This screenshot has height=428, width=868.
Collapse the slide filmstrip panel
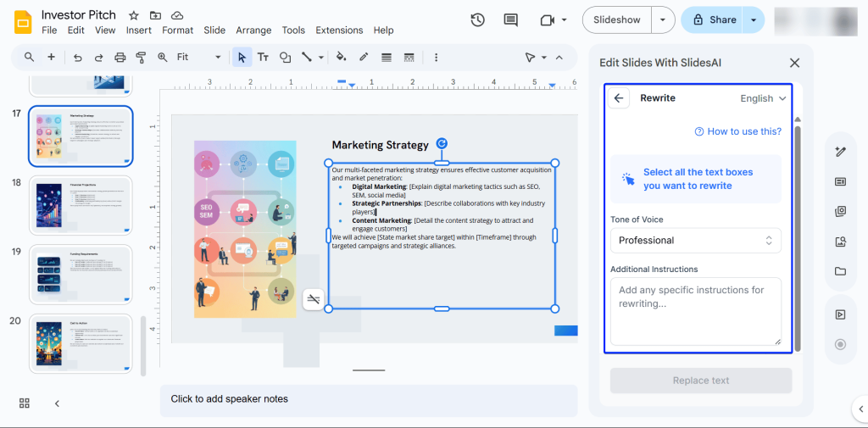(57, 403)
